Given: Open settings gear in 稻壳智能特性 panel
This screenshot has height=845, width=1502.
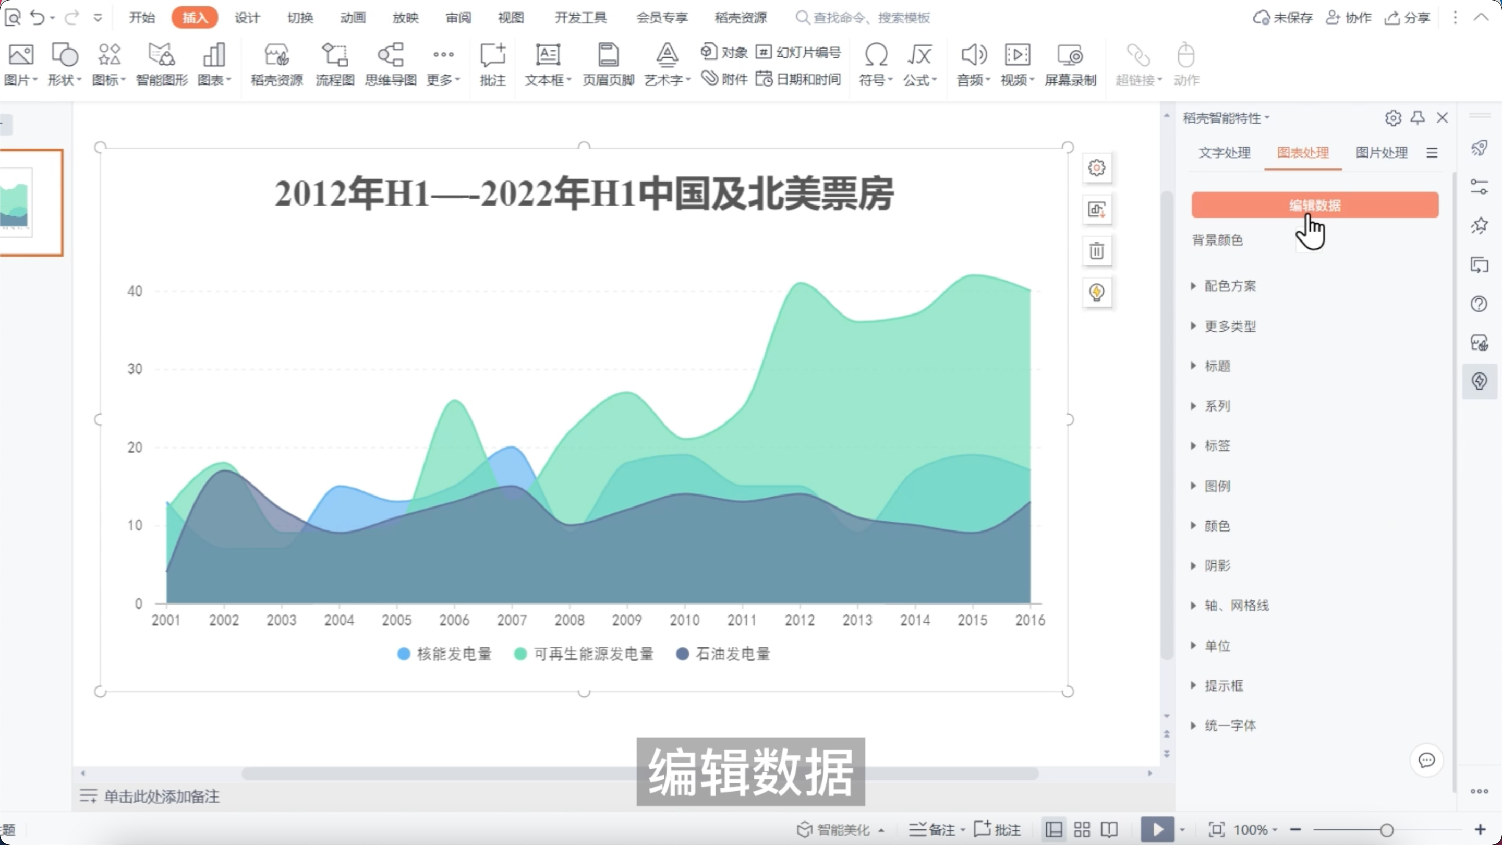Looking at the screenshot, I should pos(1393,118).
